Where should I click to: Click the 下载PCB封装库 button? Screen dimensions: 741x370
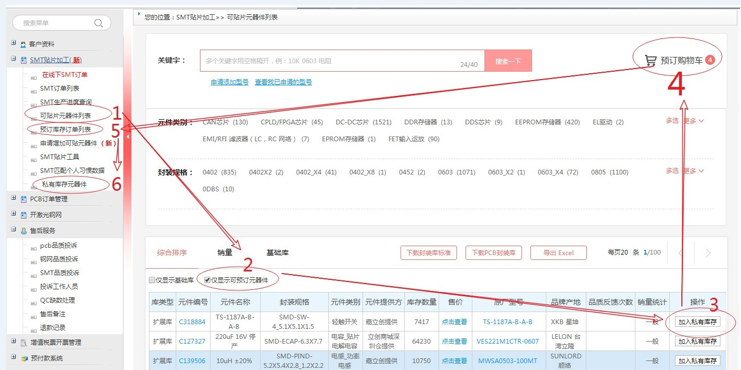[x=493, y=253]
